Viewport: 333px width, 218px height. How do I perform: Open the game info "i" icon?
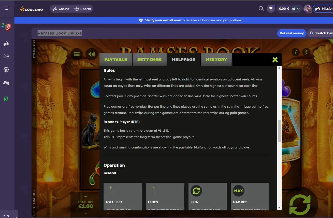point(295,52)
